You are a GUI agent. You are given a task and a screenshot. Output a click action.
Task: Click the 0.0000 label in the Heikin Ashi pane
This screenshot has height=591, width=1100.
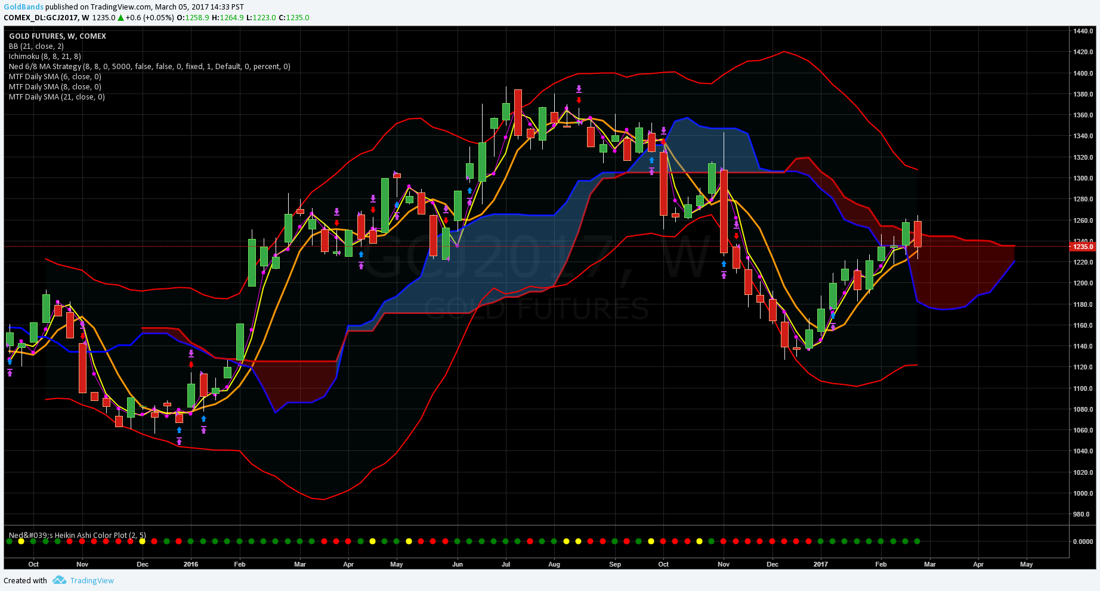click(x=1083, y=542)
